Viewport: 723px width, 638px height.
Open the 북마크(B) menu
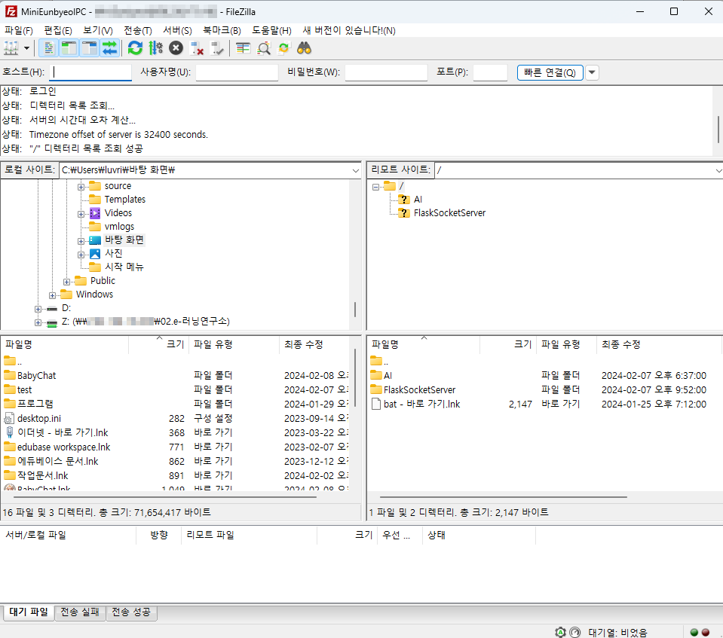[222, 30]
